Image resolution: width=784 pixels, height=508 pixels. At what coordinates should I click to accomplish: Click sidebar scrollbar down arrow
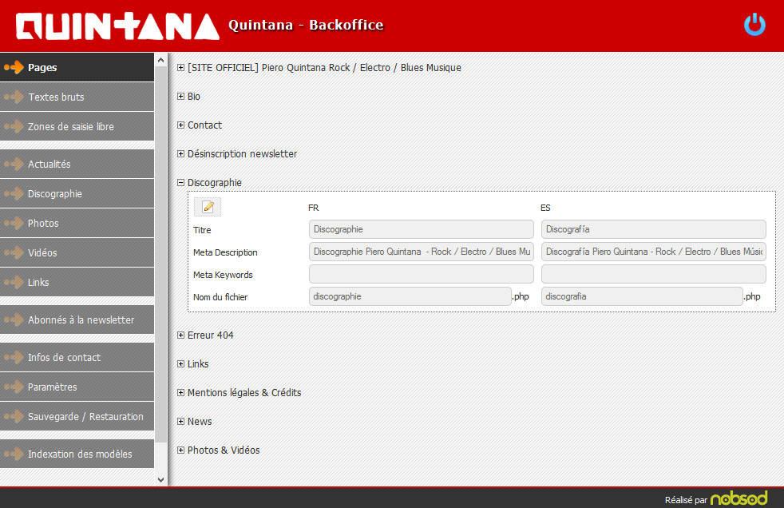coord(160,479)
